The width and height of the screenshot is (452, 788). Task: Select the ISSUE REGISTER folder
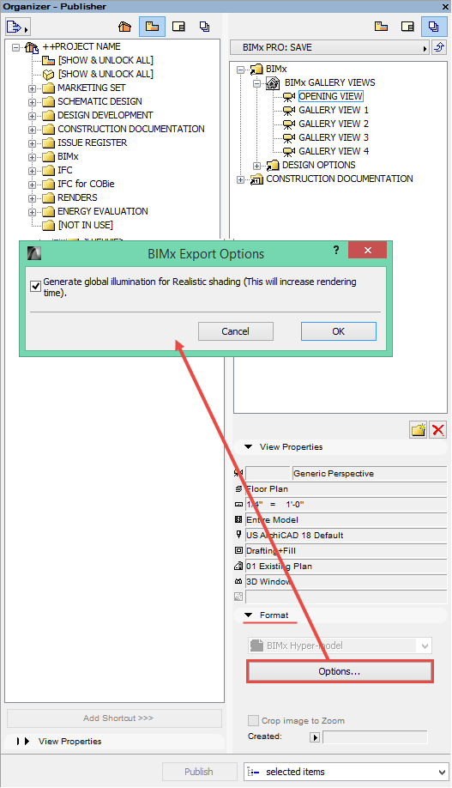tap(93, 143)
